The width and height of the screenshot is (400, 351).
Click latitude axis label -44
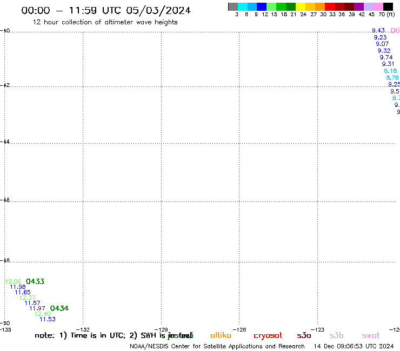coord(5,141)
